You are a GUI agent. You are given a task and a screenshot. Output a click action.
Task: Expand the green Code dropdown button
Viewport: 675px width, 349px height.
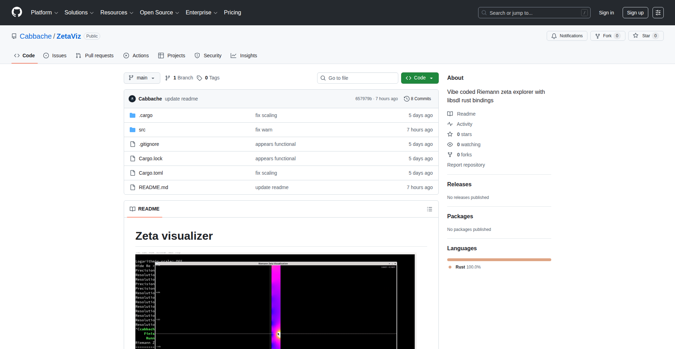click(x=419, y=78)
